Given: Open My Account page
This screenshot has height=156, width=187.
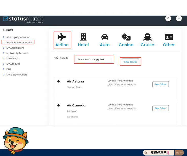Looking at the screenshot, I should 13,64.
